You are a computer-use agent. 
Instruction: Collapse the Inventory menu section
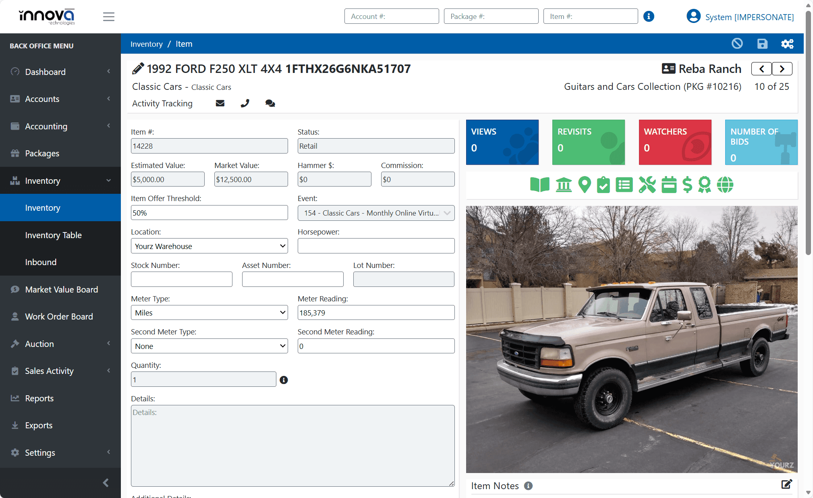click(60, 181)
